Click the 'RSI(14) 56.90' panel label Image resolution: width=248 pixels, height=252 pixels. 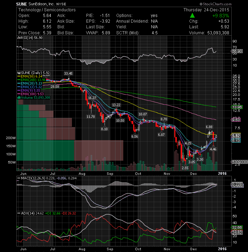coord(32,38)
